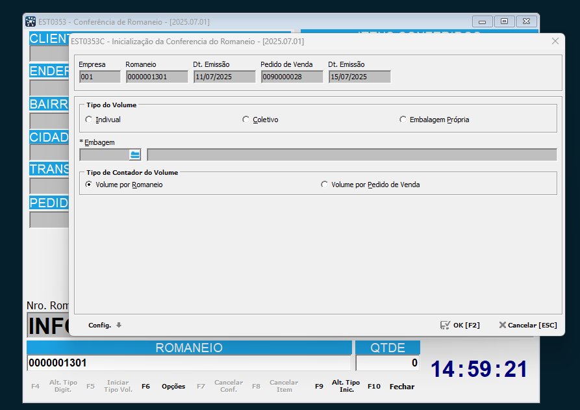The image size is (580, 410).
Task: Select Volume por Romaneio counter
Action: (124, 185)
